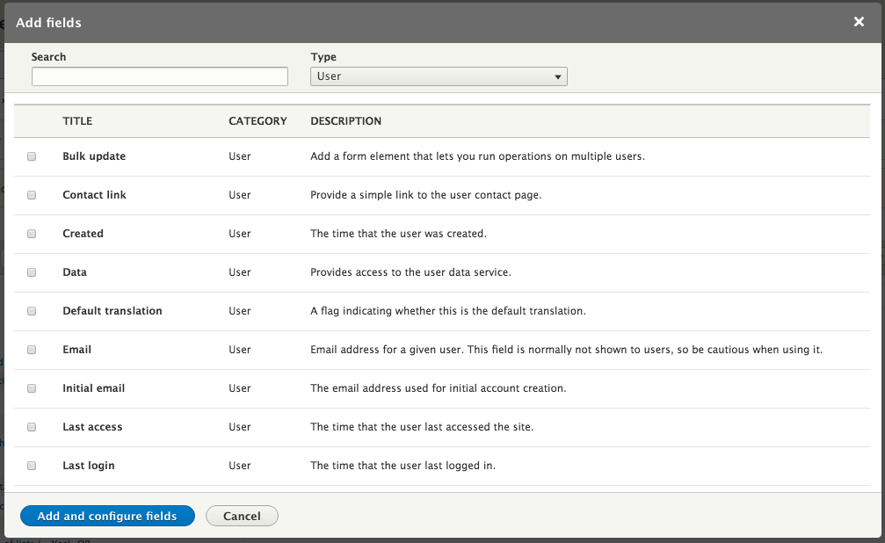The height and width of the screenshot is (543, 885).
Task: Close the Add fields dialog
Action: [859, 22]
